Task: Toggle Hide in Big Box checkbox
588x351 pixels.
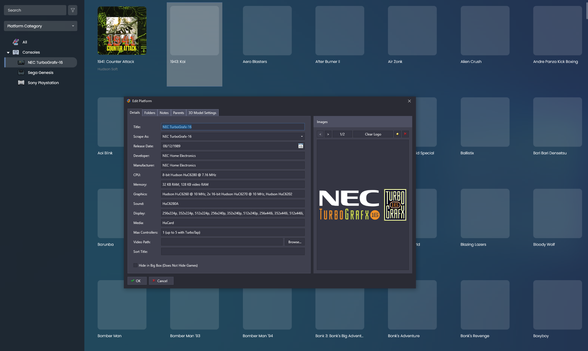Action: point(135,265)
